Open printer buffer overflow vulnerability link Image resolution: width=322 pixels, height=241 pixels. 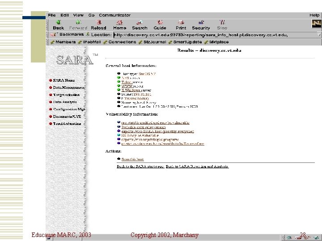(x=163, y=144)
